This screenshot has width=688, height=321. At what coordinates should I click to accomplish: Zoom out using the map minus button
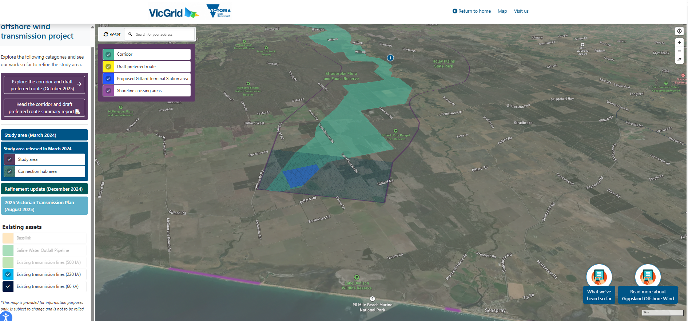679,51
